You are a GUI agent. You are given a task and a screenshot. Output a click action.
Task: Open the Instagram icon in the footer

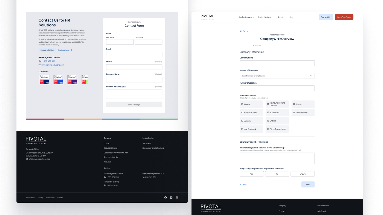click(177, 198)
